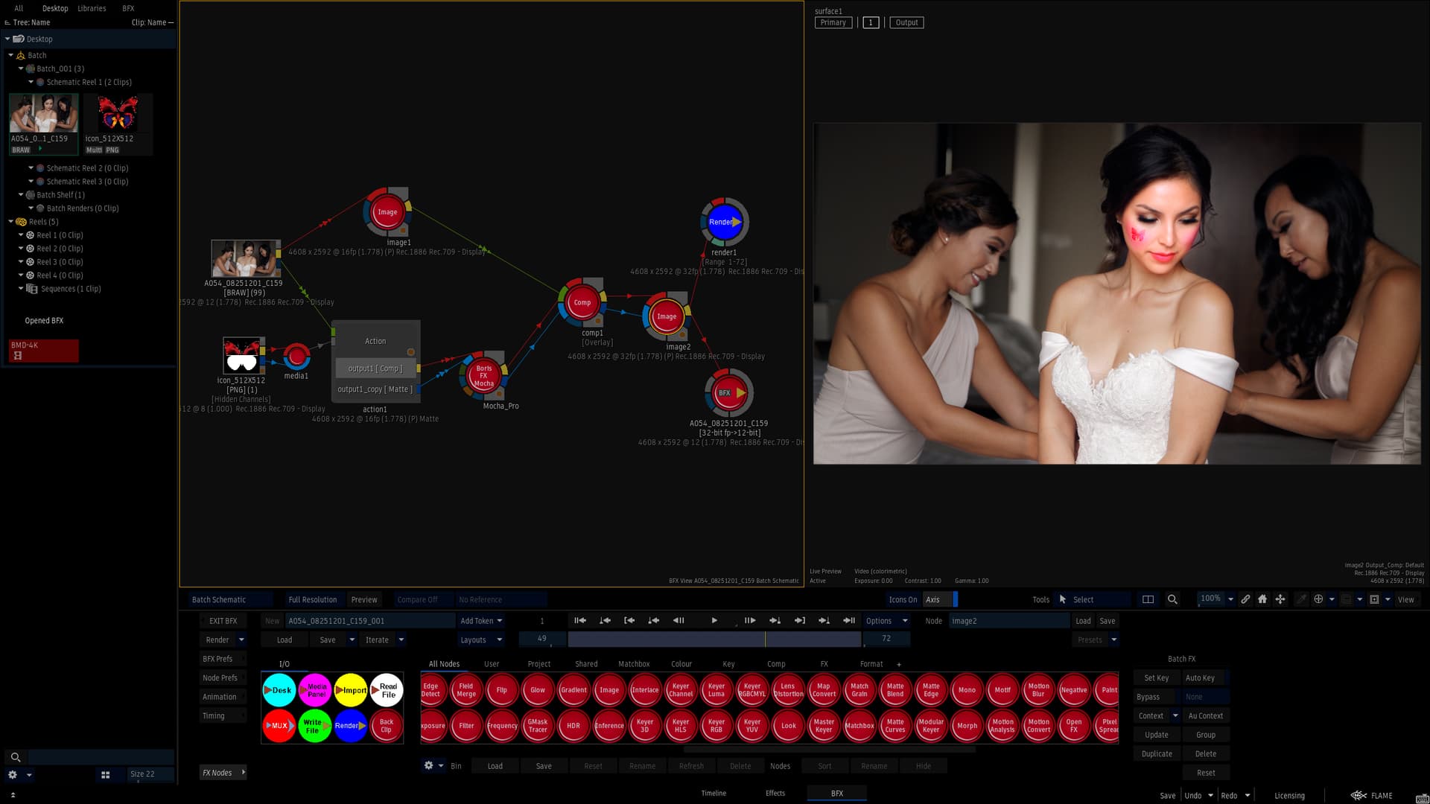
Task: Click the Boris FX Mocha node
Action: pyautogui.click(x=483, y=376)
